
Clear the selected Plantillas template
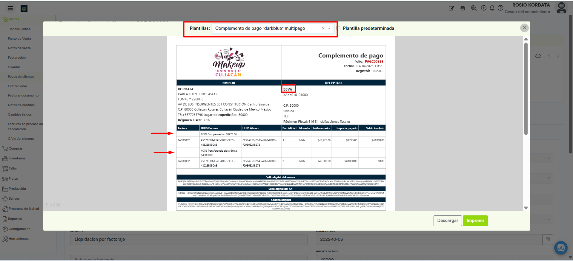[323, 29]
